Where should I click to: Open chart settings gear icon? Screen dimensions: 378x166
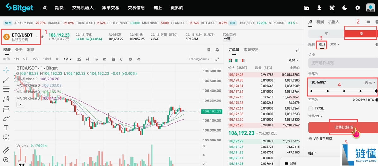coord(139,59)
